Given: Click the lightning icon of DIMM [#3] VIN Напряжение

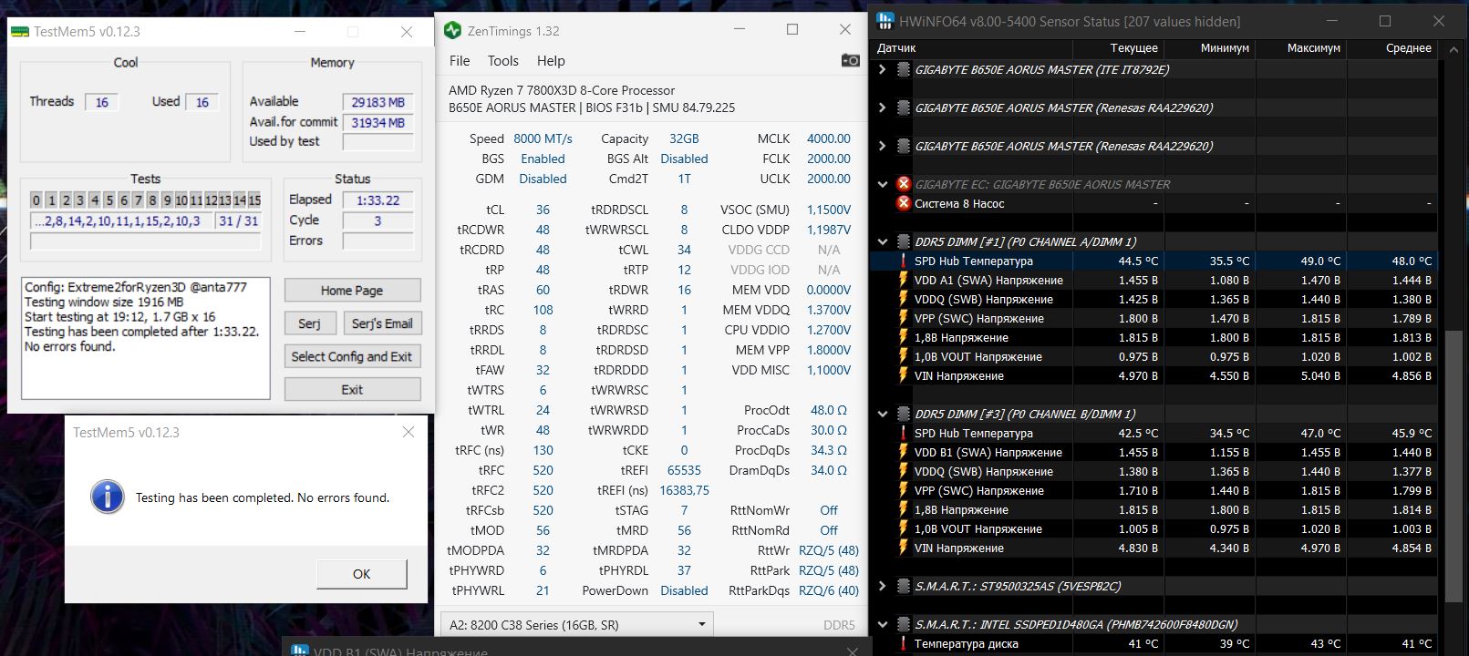Looking at the screenshot, I should click(904, 548).
